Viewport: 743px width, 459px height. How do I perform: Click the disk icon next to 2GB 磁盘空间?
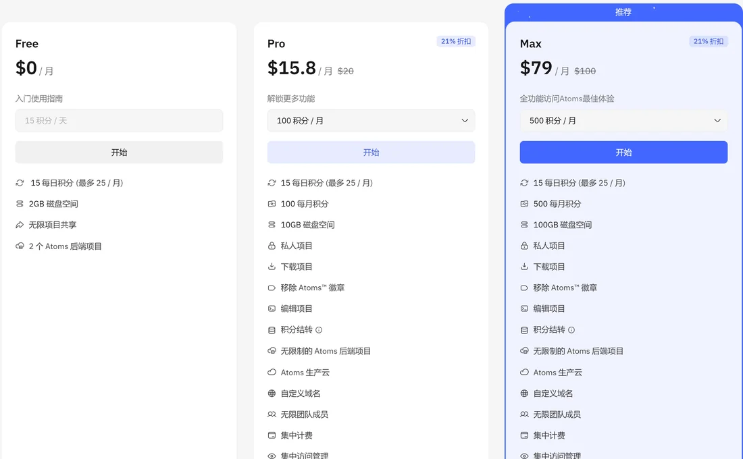click(20, 204)
